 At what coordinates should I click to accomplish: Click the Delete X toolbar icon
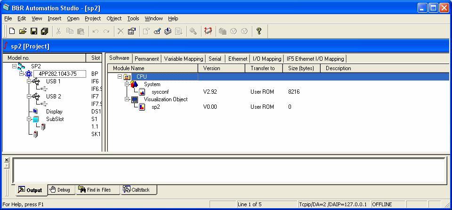click(121, 31)
